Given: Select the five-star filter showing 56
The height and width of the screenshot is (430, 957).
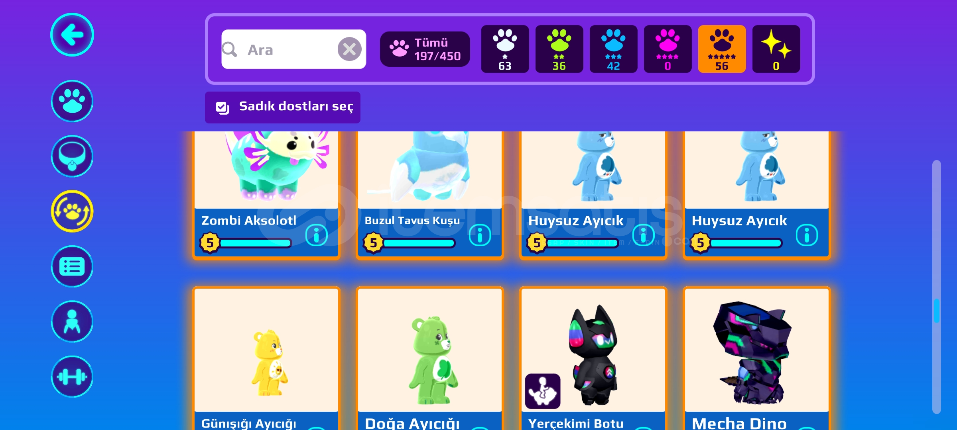Looking at the screenshot, I should [722, 49].
